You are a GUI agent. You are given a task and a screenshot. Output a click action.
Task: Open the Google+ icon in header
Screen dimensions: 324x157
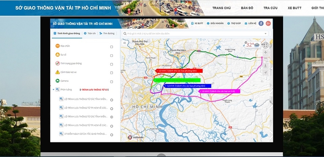click(x=268, y=23)
